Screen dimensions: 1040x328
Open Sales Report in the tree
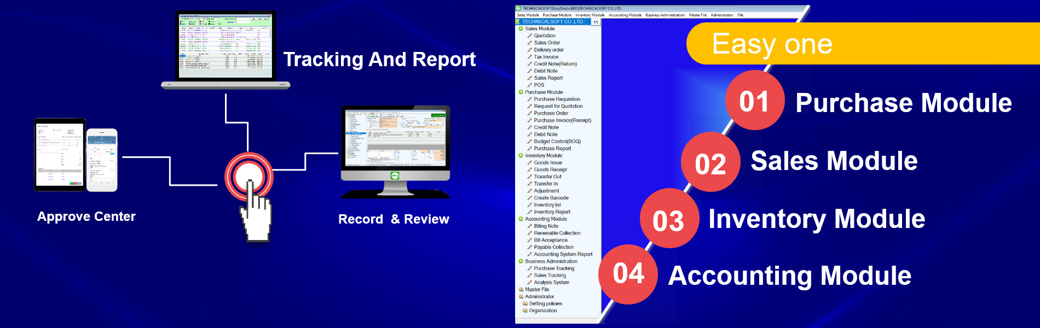coord(548,78)
